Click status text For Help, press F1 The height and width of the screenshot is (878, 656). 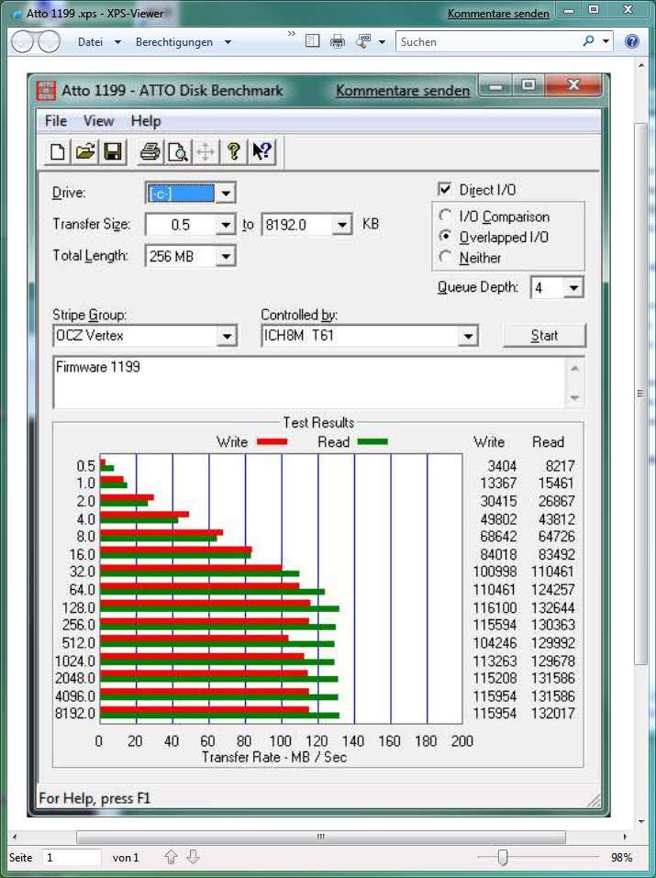95,798
